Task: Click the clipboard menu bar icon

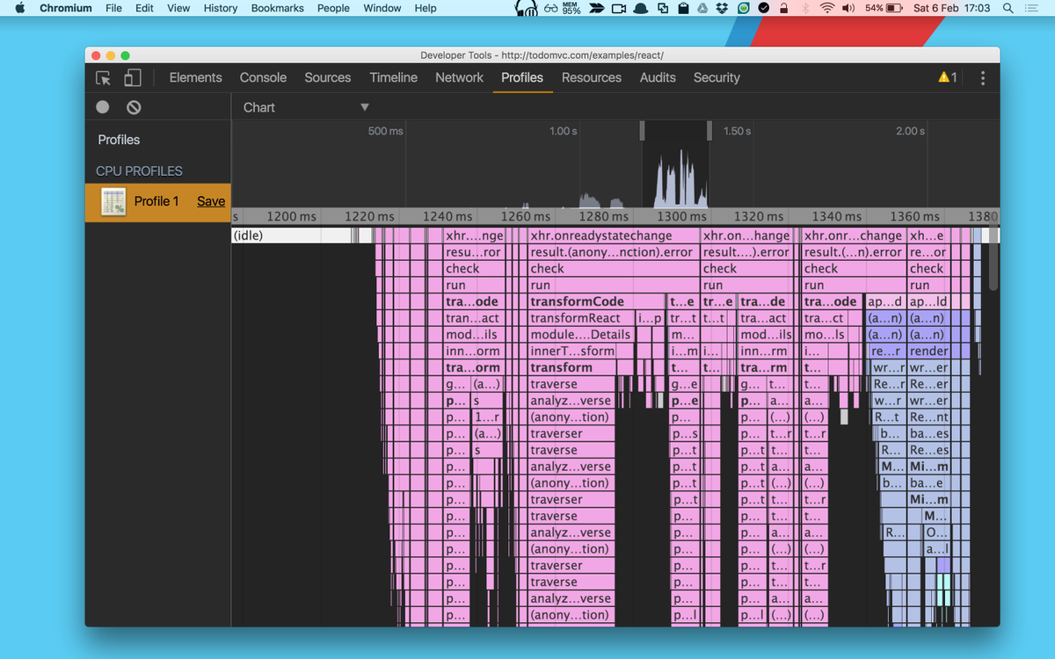Action: point(682,8)
